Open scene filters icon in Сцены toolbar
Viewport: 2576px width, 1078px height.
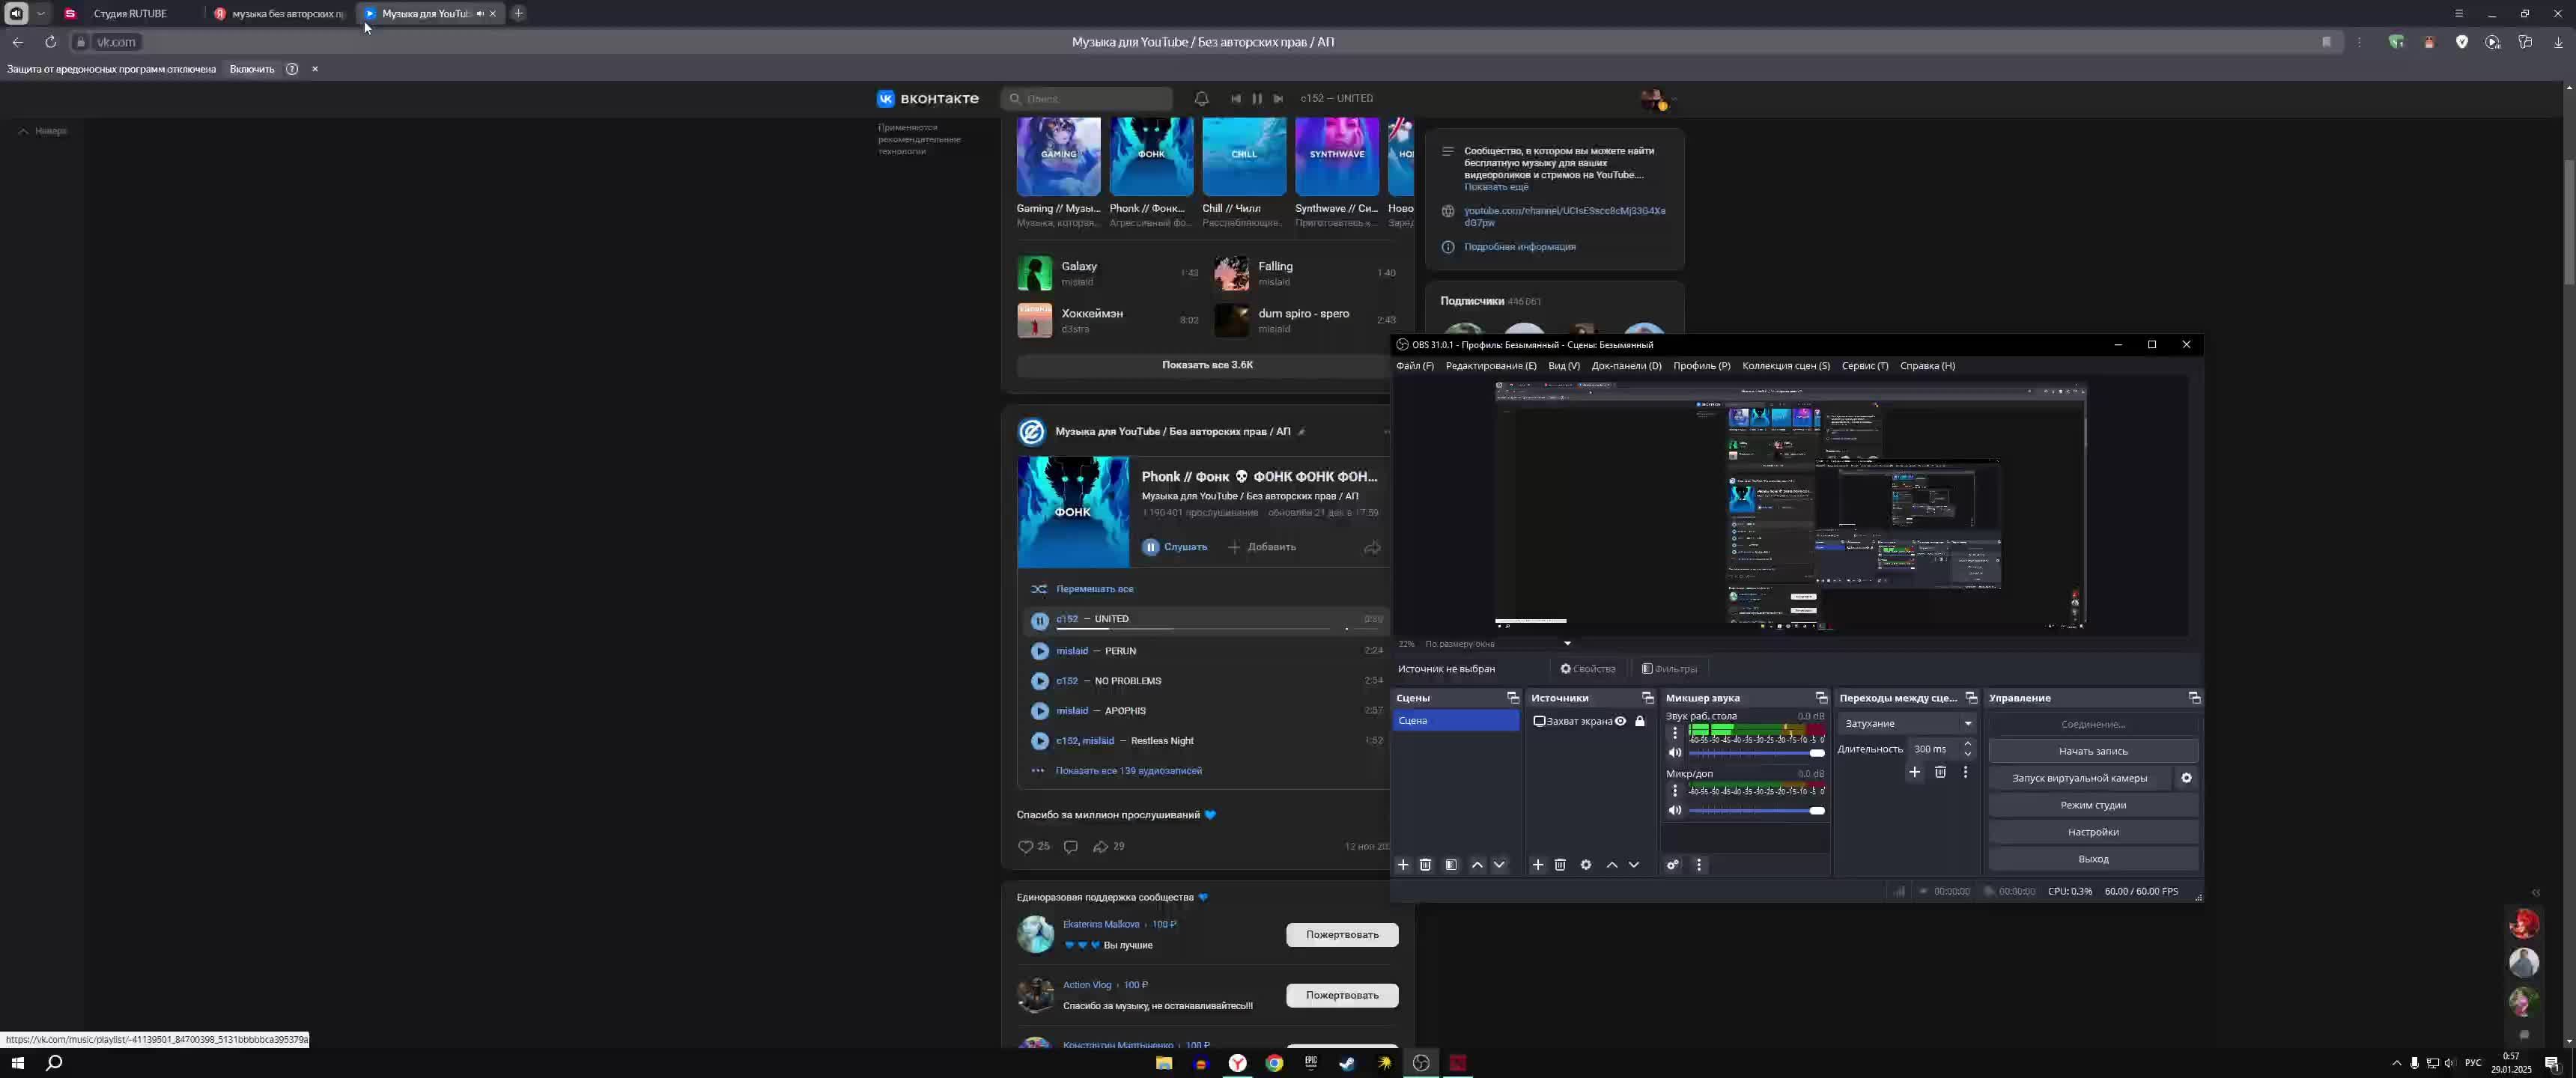click(x=1451, y=865)
